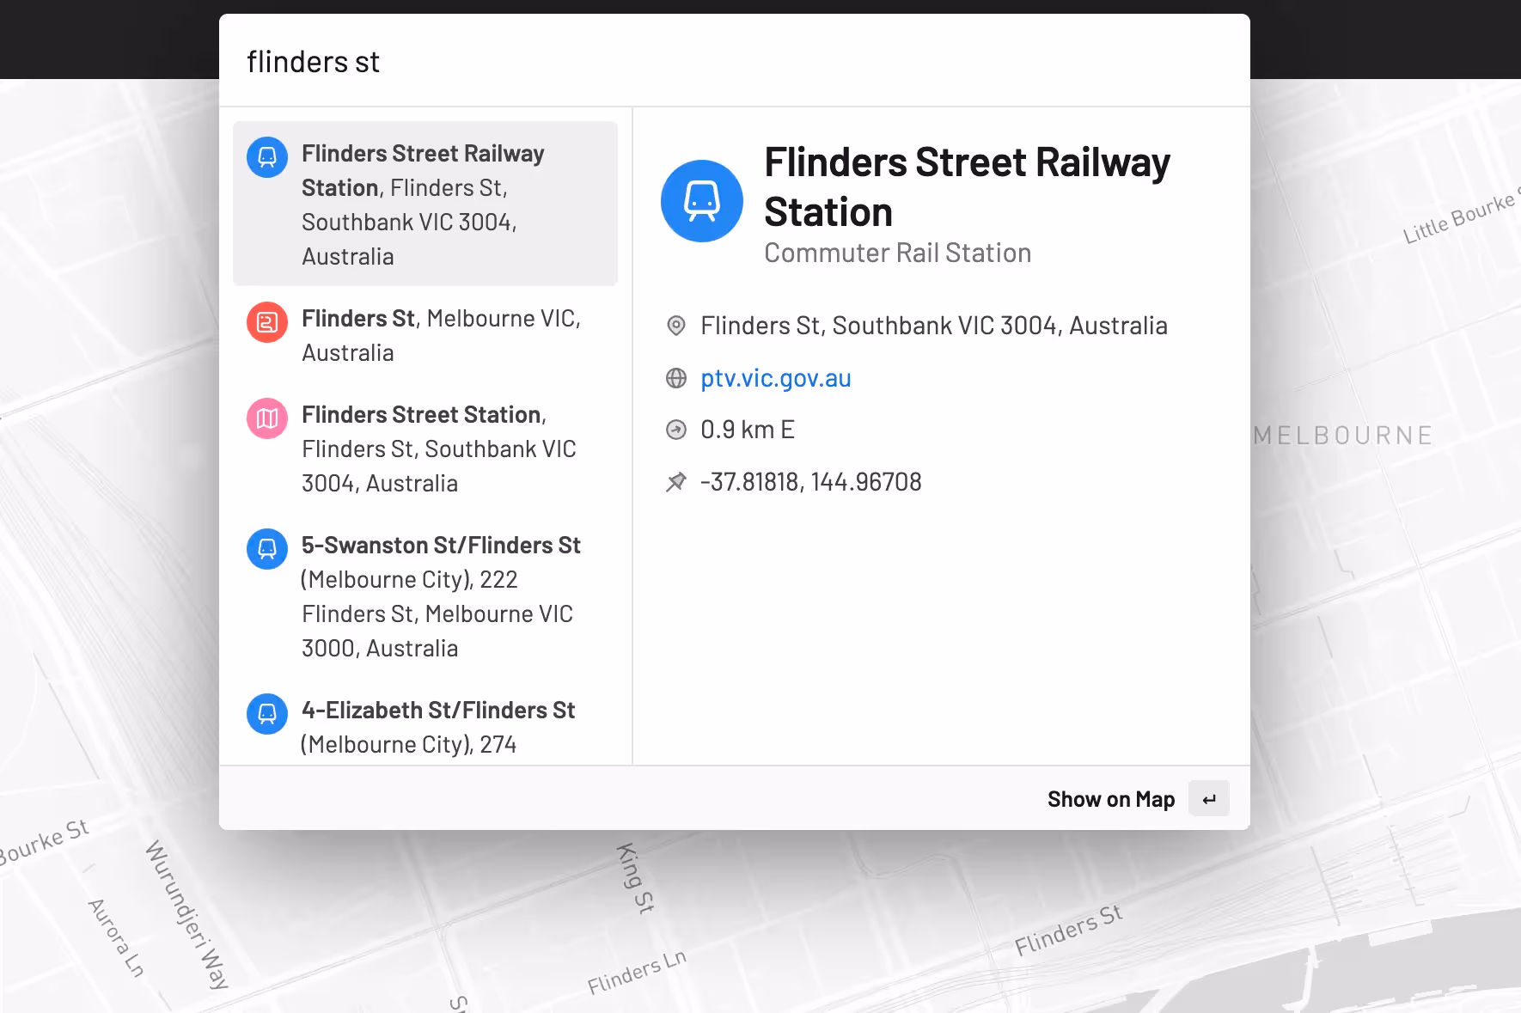
Task: Click the globe icon next to ptv.vic.gov.au
Action: 676,378
